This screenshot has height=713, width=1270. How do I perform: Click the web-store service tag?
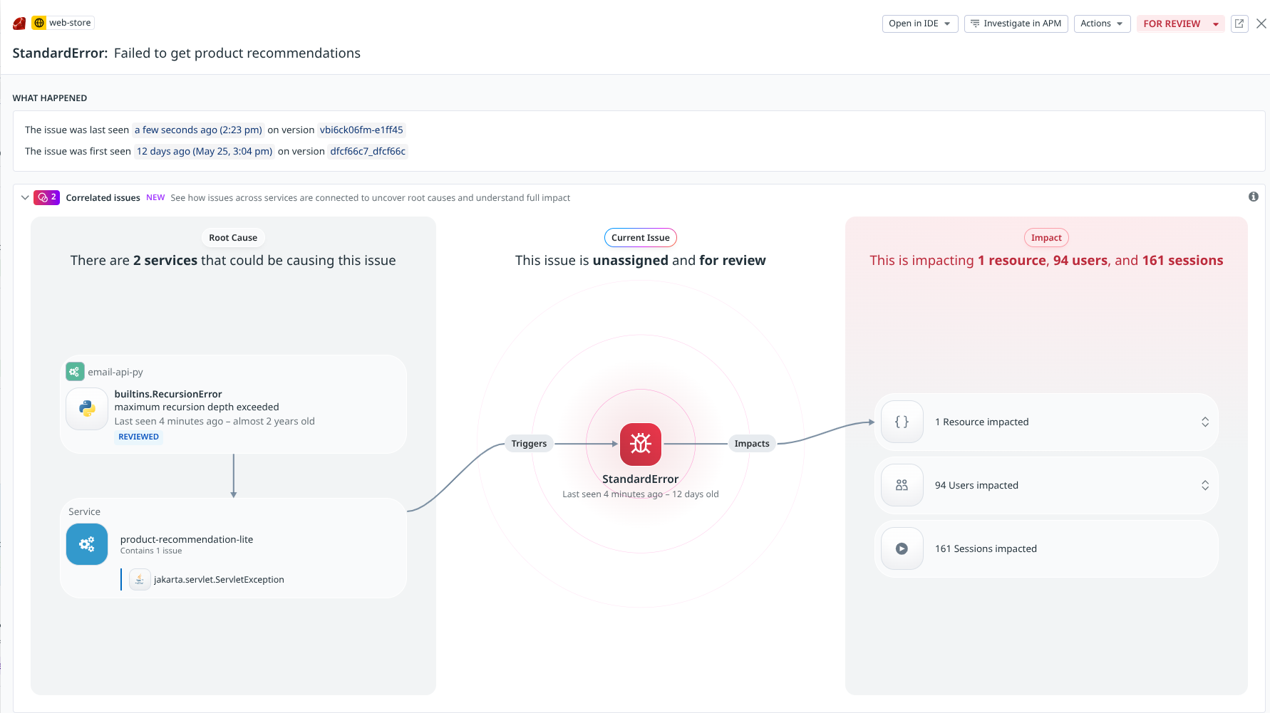click(63, 23)
